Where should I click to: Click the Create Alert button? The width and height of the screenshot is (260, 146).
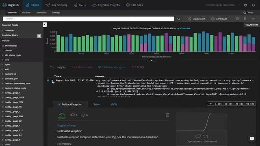[197, 19]
